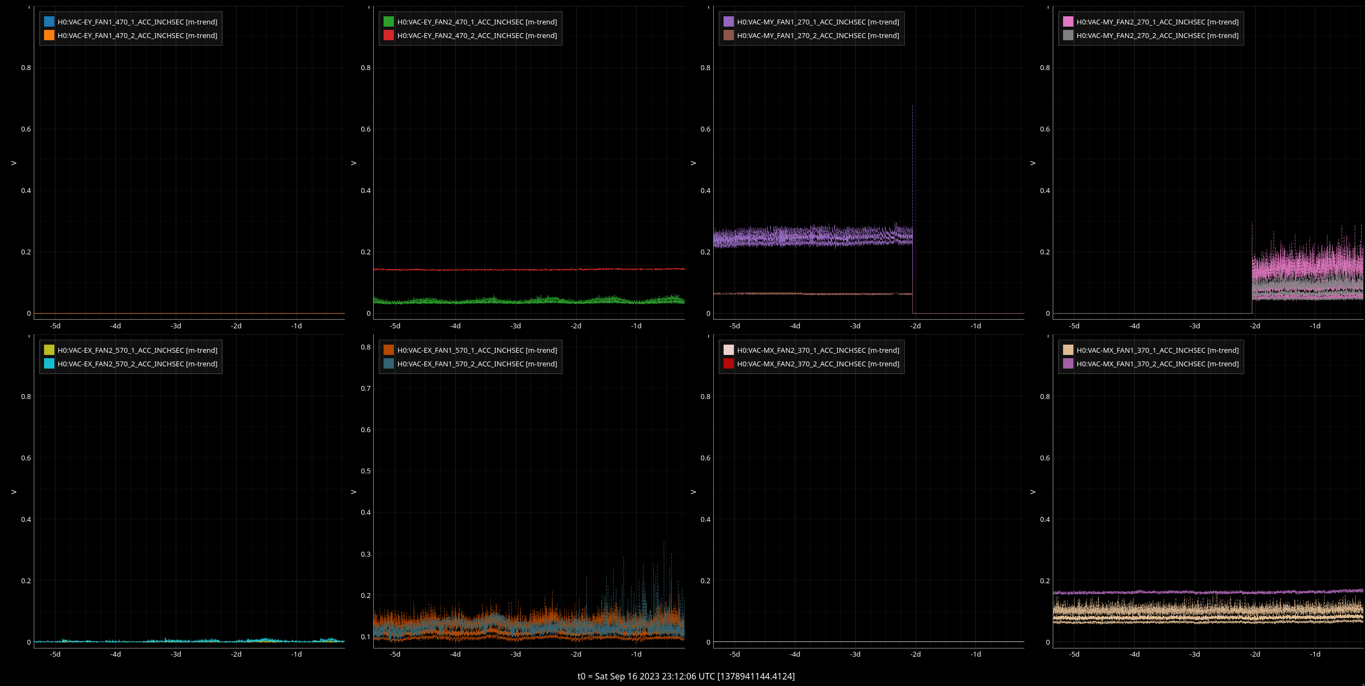Click -2d tick on MY_FAN1 plot axis
Image resolution: width=1365 pixels, height=686 pixels.
pyautogui.click(x=916, y=326)
